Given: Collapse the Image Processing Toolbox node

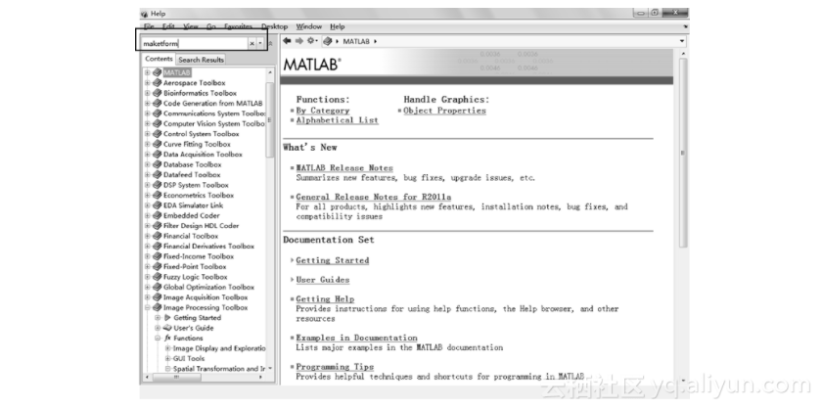Looking at the screenshot, I should pos(148,308).
